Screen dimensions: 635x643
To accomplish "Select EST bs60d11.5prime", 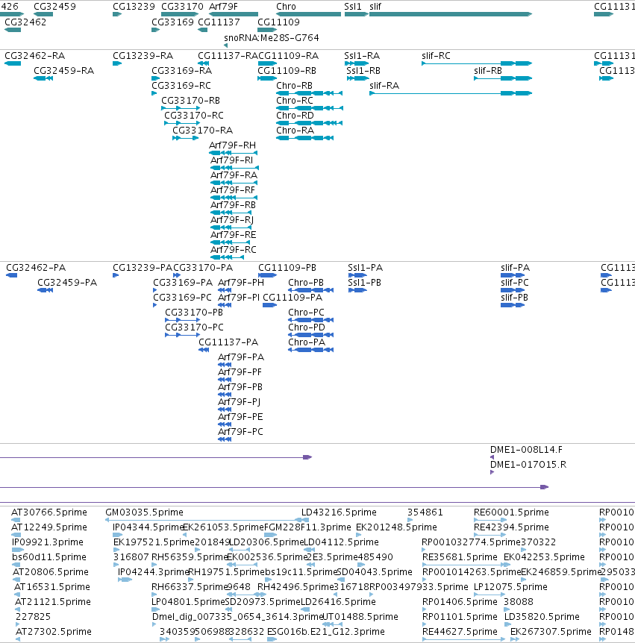I will (49, 557).
